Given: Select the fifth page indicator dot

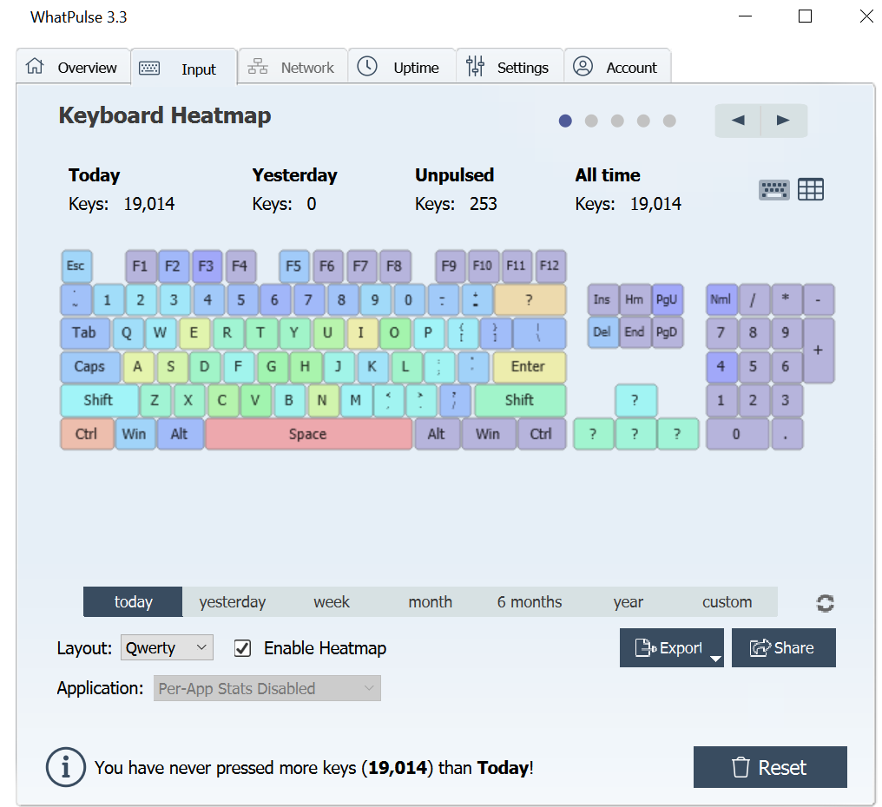Looking at the screenshot, I should coord(669,121).
